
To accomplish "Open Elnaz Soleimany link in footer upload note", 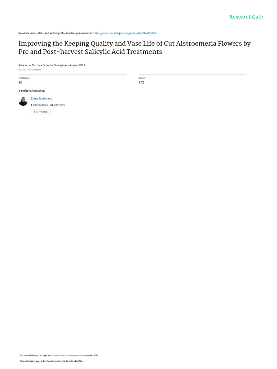I will 71,355.
